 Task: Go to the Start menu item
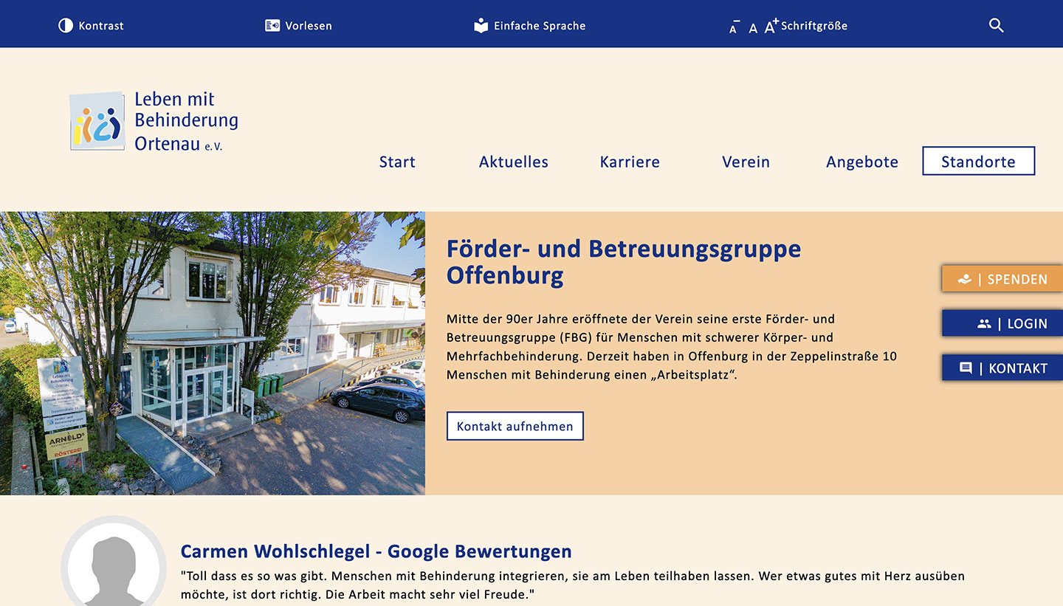click(397, 162)
